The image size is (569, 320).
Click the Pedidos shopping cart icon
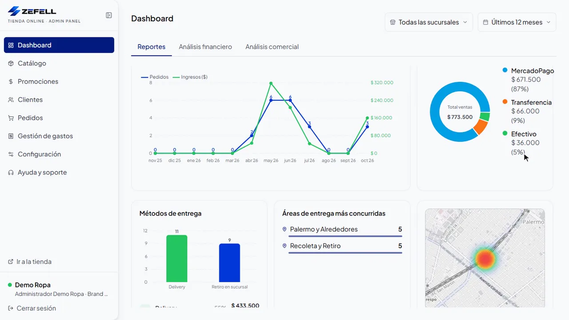click(x=11, y=118)
